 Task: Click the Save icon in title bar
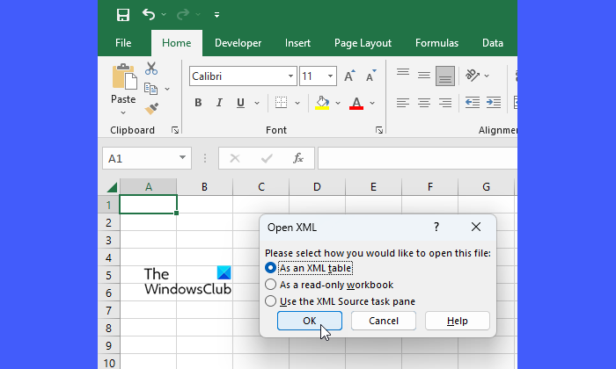click(123, 15)
